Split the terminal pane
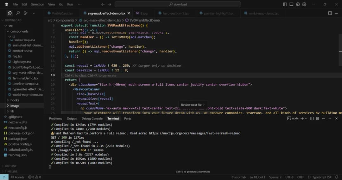342x180 pixels. point(312,118)
